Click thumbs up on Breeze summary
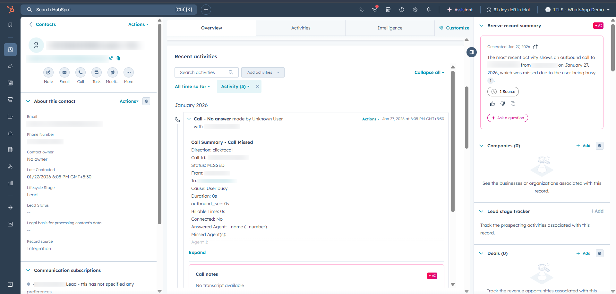This screenshot has width=616, height=294. click(x=492, y=104)
